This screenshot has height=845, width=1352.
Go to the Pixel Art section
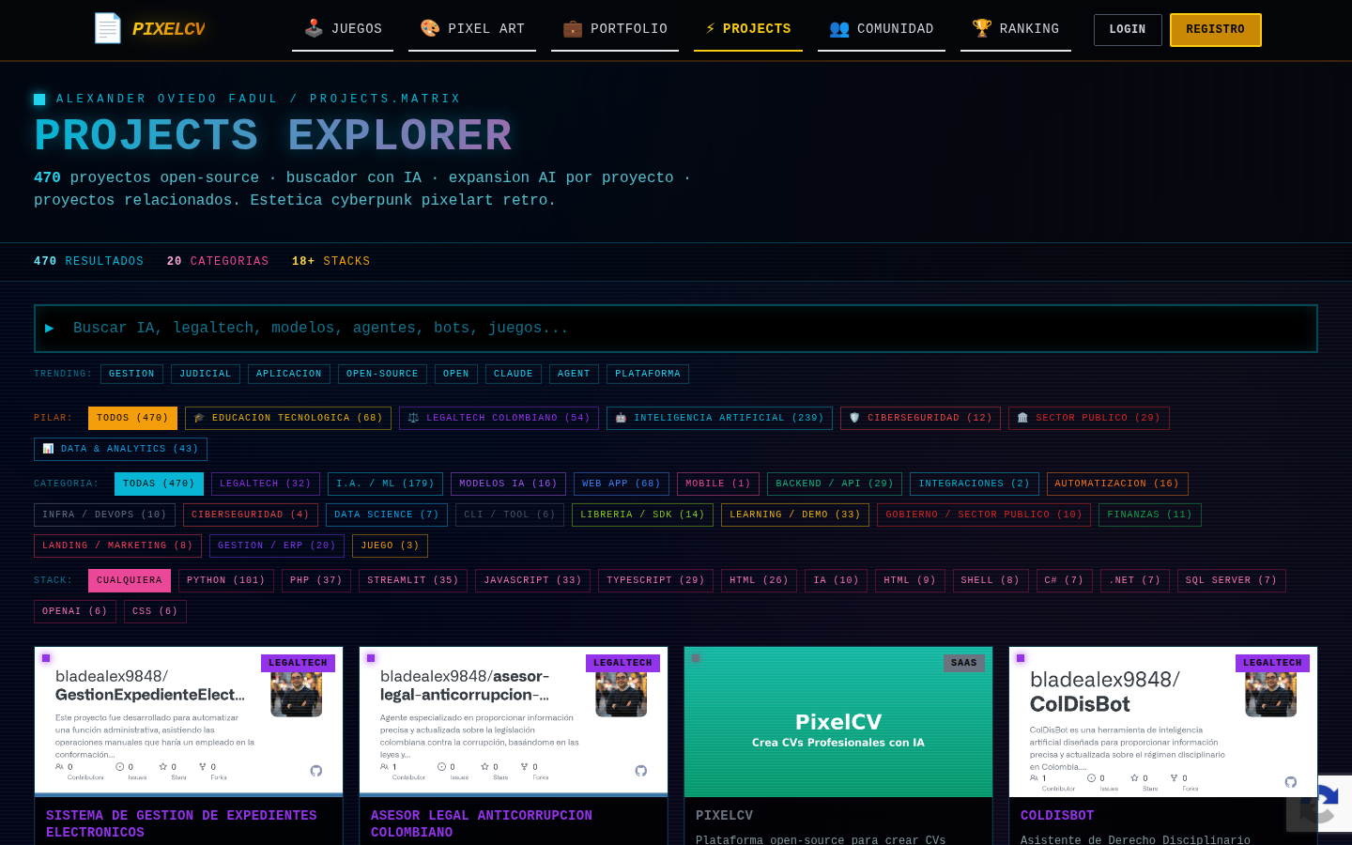pyautogui.click(x=472, y=29)
